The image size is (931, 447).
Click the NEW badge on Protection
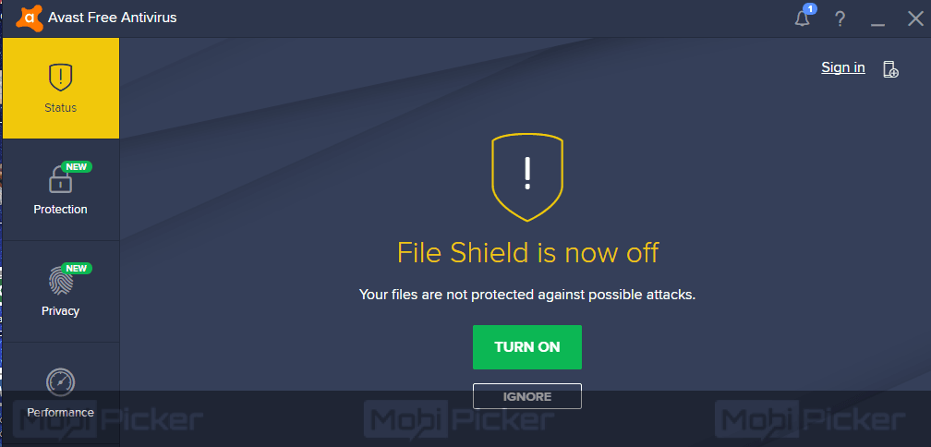tap(77, 167)
